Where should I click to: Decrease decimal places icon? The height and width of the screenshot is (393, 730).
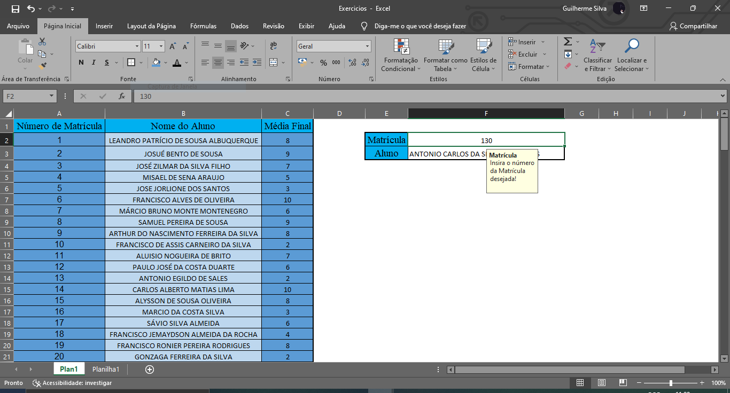coord(366,62)
